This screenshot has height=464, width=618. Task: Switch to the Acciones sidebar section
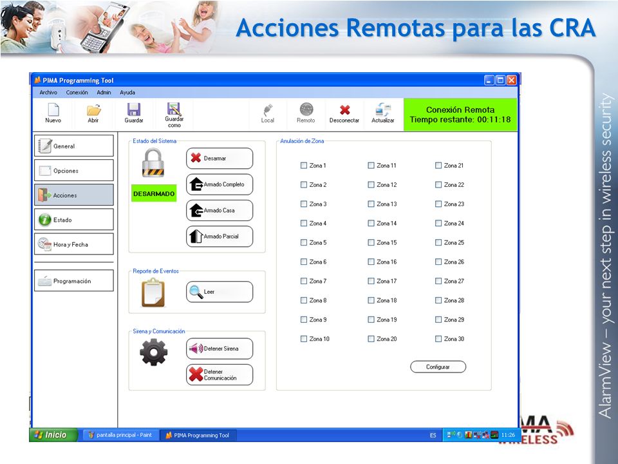(73, 195)
